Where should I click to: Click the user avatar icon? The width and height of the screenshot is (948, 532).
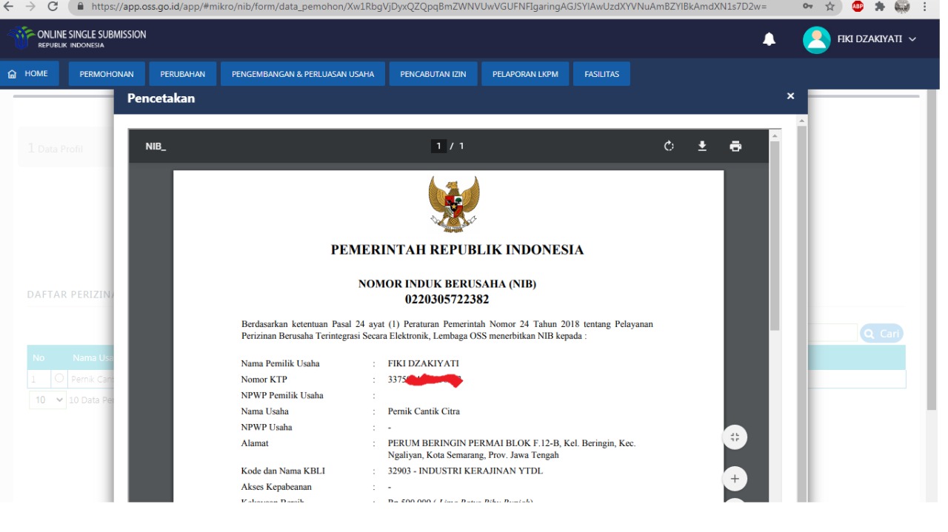click(x=816, y=40)
